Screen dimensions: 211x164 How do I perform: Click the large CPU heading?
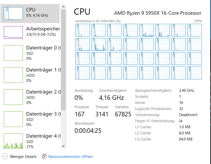pyautogui.click(x=82, y=12)
